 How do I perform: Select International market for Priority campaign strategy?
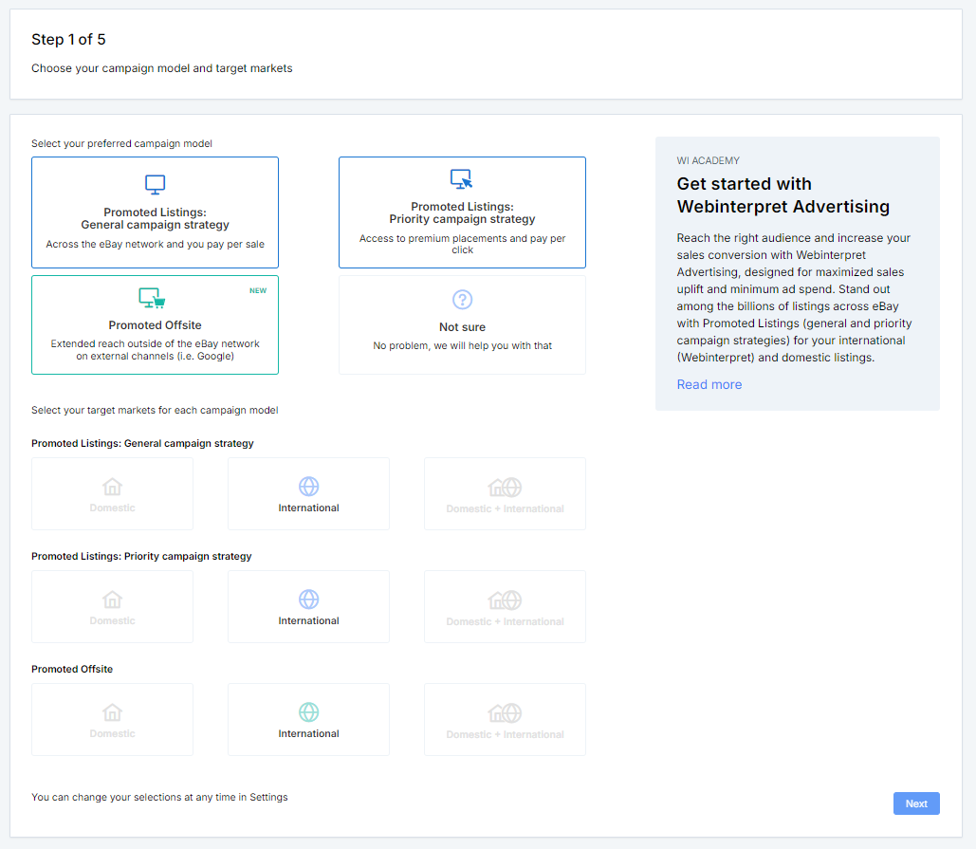[309, 607]
